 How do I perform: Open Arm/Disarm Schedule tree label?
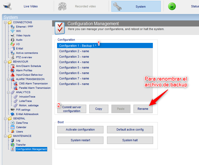click(28, 66)
